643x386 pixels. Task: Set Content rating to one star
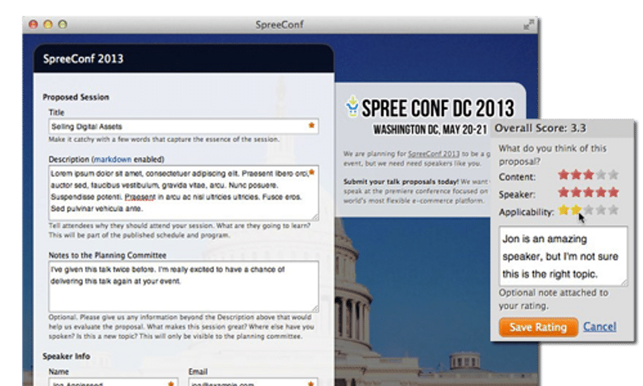pyautogui.click(x=563, y=175)
